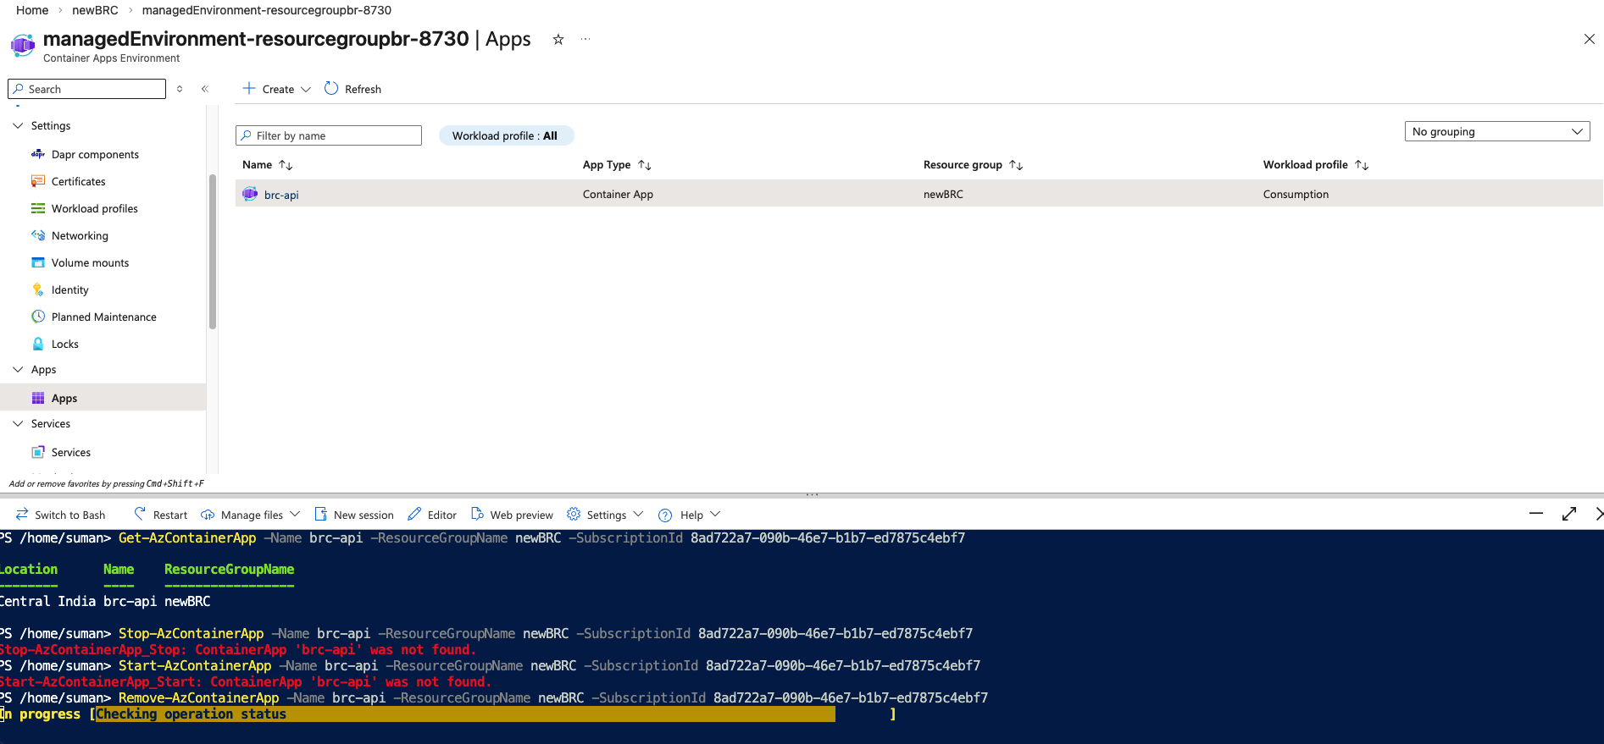The image size is (1604, 744).
Task: Switch the Cloud Shell to Bash
Action: pyautogui.click(x=61, y=515)
